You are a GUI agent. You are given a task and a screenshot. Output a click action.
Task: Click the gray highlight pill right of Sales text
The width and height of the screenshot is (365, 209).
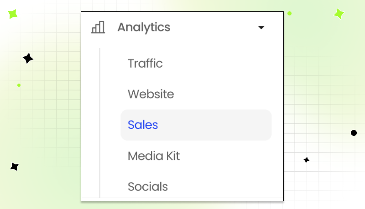coord(219,125)
